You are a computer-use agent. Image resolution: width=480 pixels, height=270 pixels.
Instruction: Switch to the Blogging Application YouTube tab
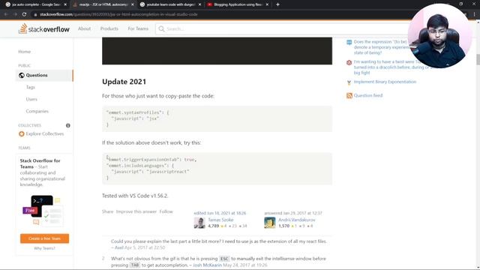coord(237,4)
